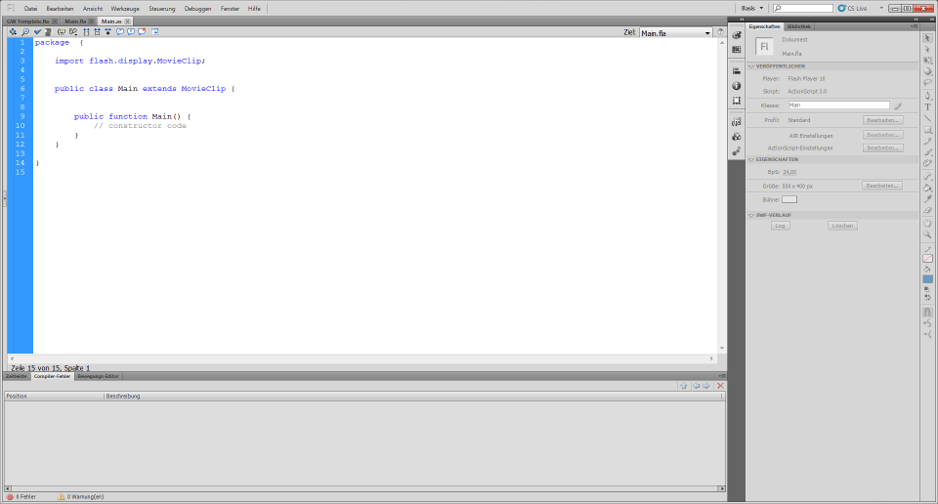Open the Basis workspace dropdown
This screenshot has height=504, width=938.
point(750,8)
